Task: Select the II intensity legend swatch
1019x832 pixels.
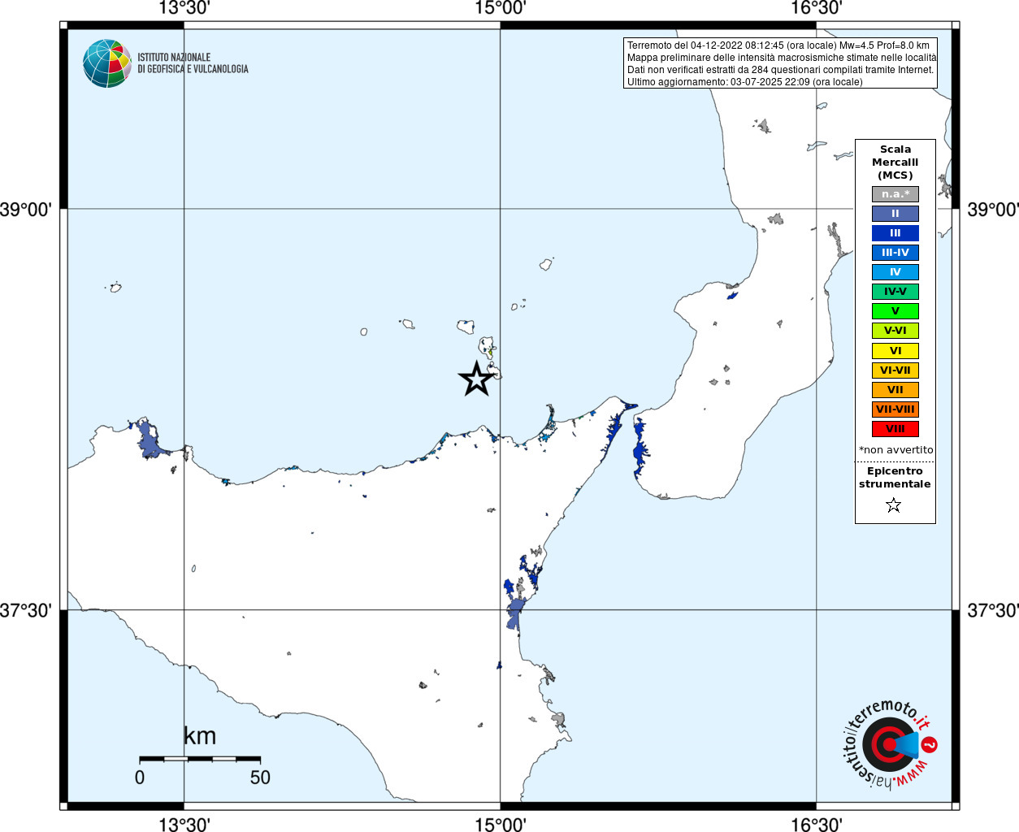Action: [895, 214]
